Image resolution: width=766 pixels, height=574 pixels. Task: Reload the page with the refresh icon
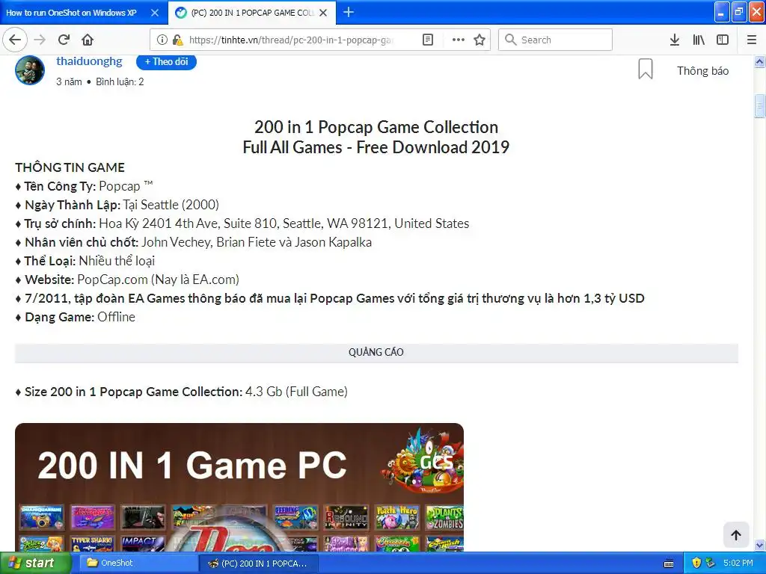pos(64,40)
